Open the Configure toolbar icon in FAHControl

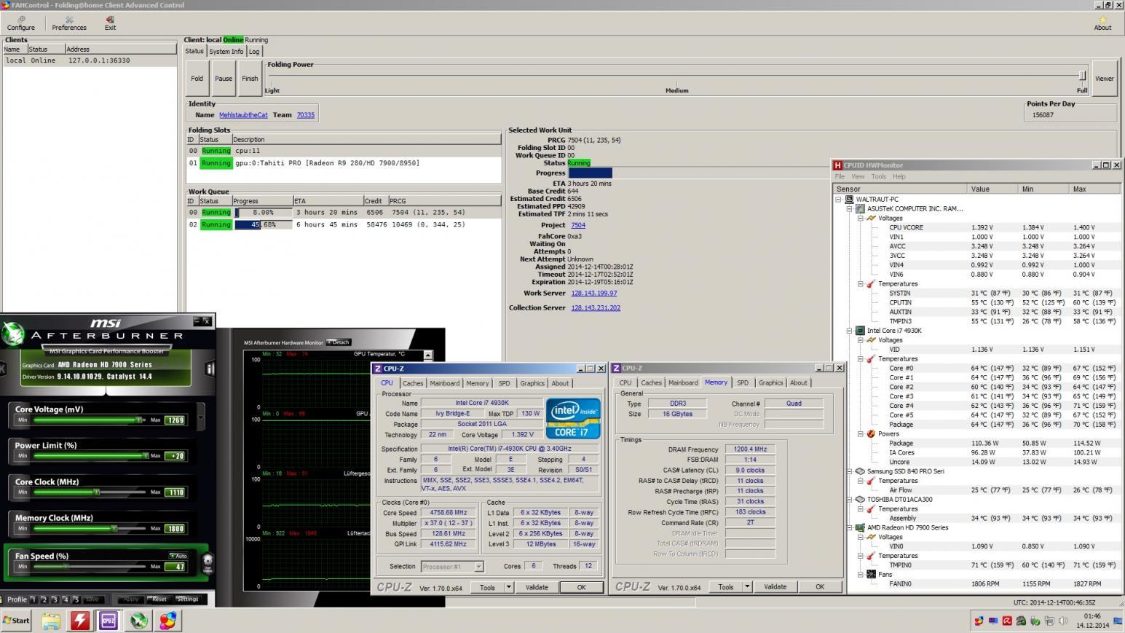(21, 23)
